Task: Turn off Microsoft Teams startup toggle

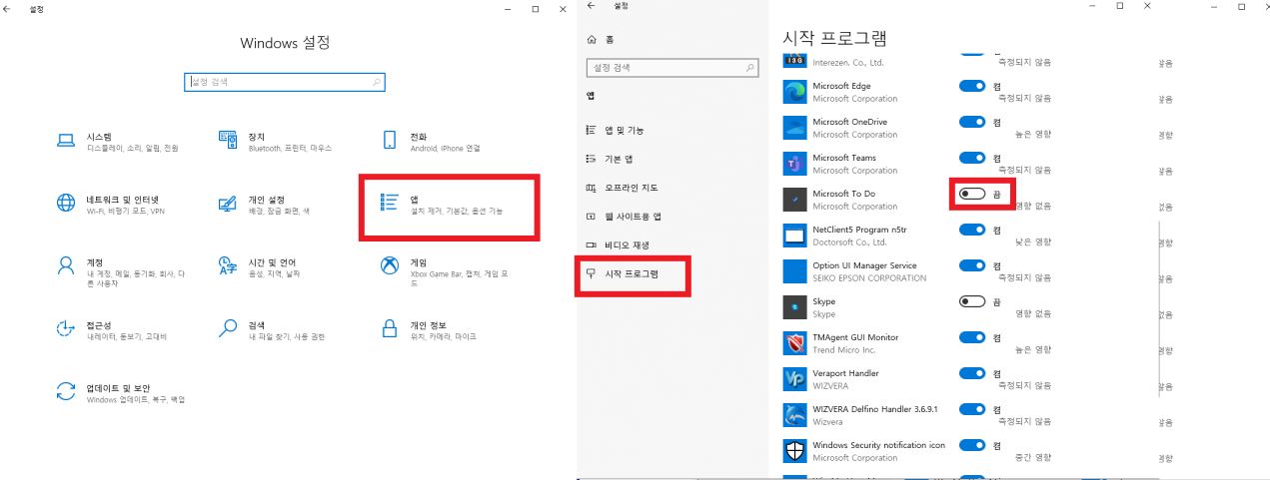Action: point(972,158)
